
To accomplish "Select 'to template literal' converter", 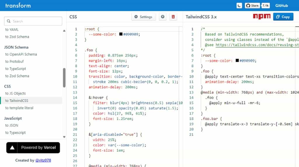I will tap(19, 108).
